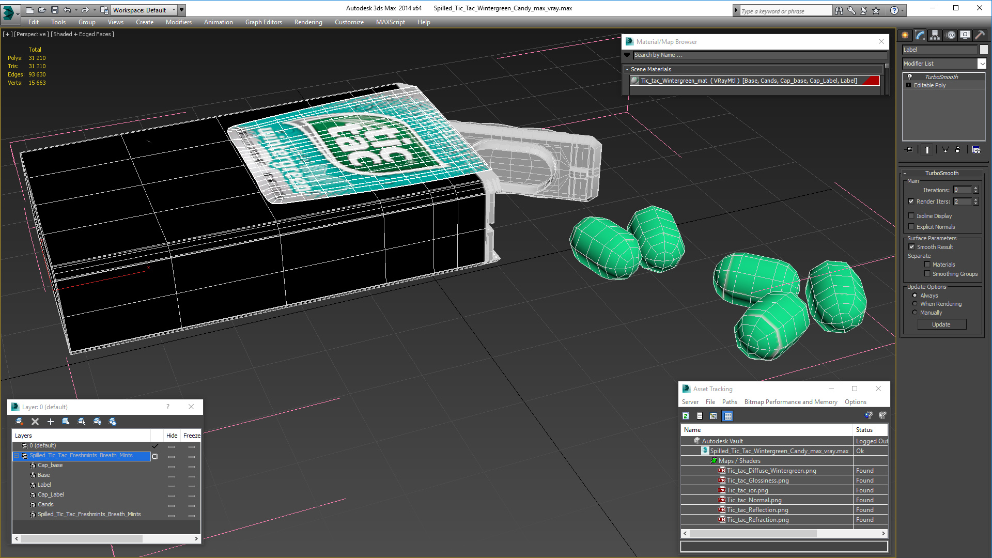Select Tic_tac_Wintergreen_mat material entry

tap(754, 81)
